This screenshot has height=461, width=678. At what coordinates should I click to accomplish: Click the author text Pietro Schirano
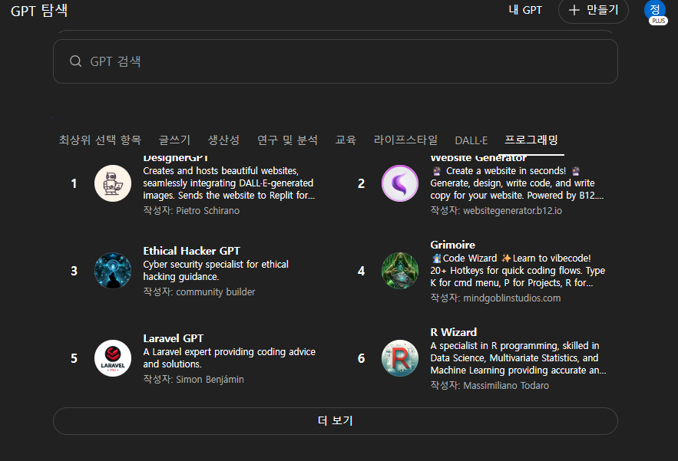click(207, 211)
